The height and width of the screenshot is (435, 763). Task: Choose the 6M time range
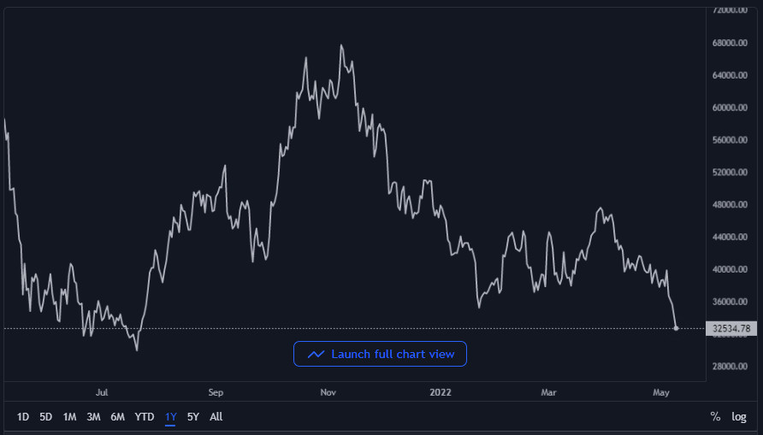click(118, 417)
